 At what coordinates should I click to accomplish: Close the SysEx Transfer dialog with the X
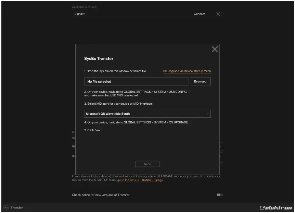215,49
